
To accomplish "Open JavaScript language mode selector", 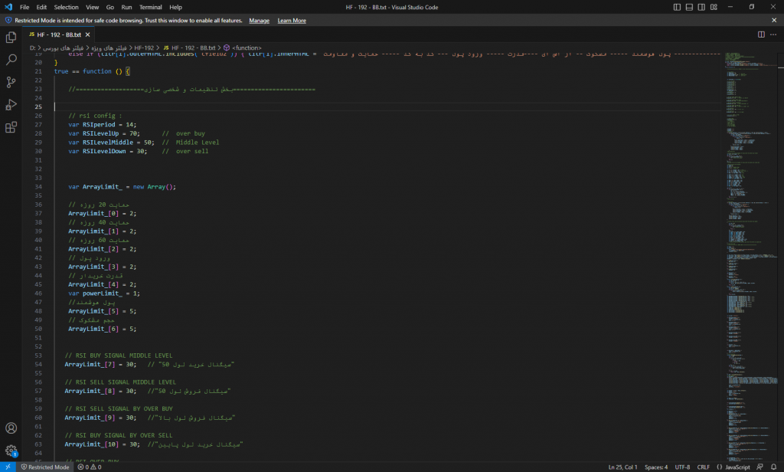I will coord(737,467).
